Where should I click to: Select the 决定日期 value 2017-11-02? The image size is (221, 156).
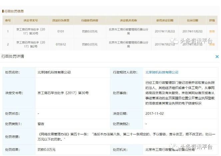155,114
